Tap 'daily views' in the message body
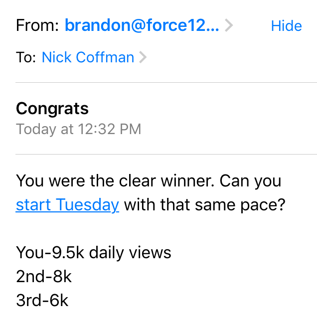The image size is (317, 329). 130,253
